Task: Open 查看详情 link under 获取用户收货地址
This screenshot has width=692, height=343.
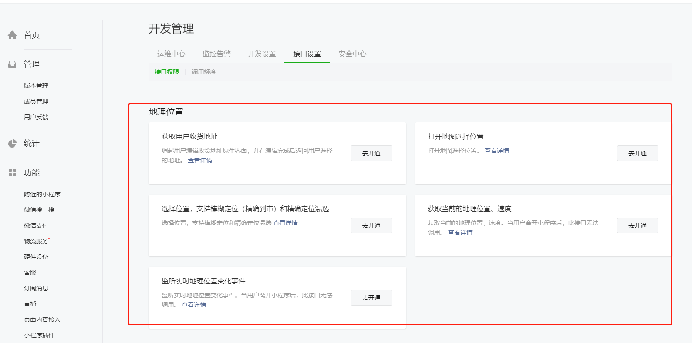Action: pyautogui.click(x=200, y=160)
